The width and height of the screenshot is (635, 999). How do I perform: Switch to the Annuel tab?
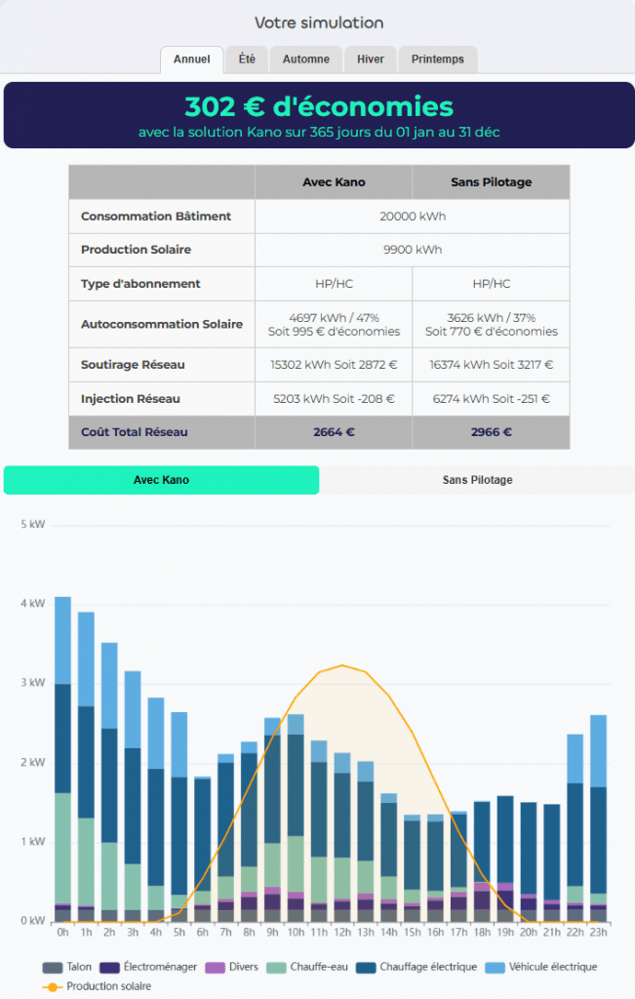click(191, 60)
